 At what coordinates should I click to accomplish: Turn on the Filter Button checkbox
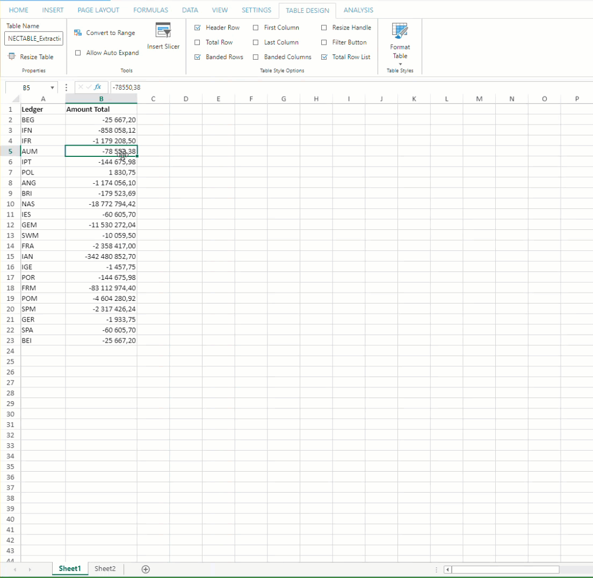tap(324, 42)
